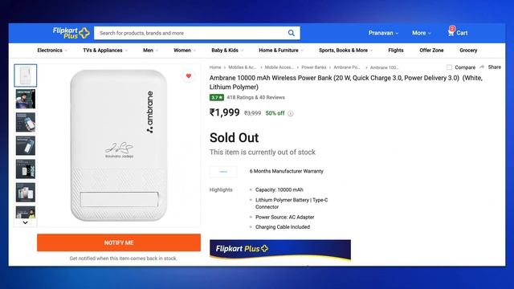This screenshot has height=289, width=514.
Task: Click the Flipkart Plus logo
Action: 71,33
